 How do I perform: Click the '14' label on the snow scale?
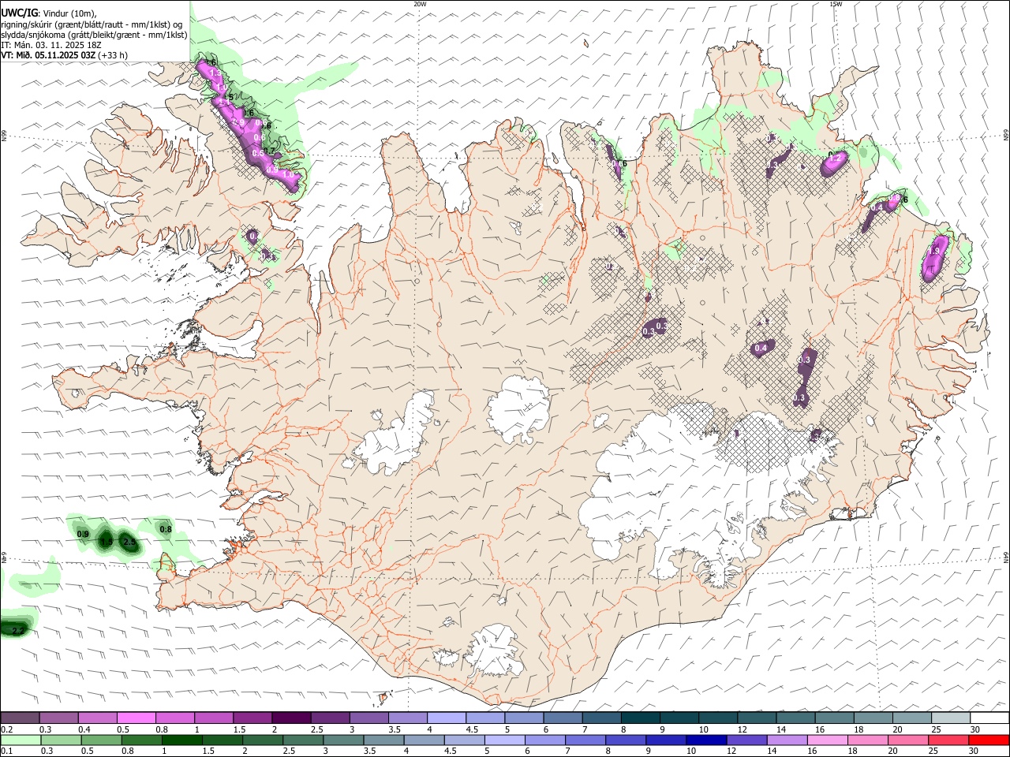pyautogui.click(x=781, y=729)
